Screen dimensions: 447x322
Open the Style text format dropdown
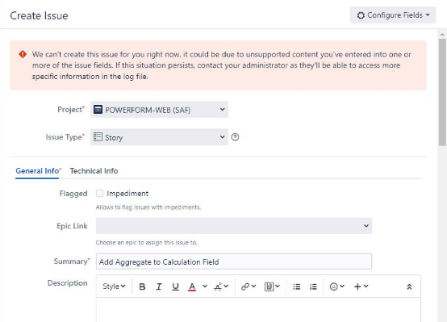tap(114, 286)
